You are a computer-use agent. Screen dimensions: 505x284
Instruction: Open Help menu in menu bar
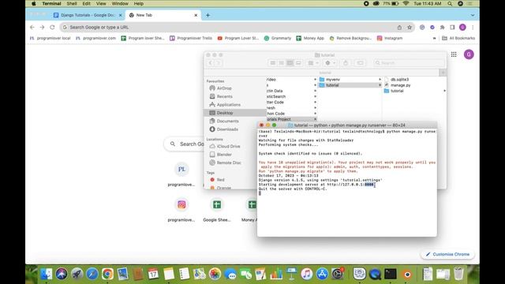(x=139, y=3)
